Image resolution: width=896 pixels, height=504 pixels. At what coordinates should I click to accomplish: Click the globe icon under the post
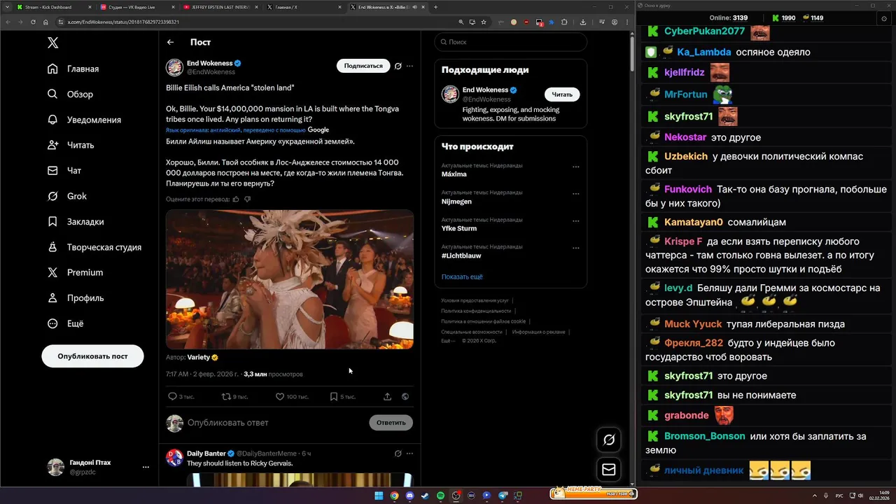(405, 396)
